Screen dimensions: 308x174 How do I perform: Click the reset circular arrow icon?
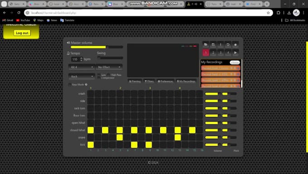(228, 44)
